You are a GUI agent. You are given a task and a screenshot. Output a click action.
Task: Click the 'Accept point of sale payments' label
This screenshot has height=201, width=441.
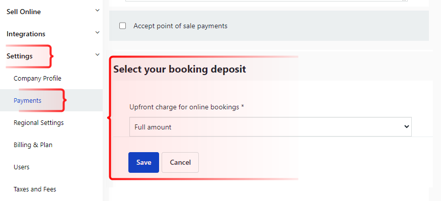click(180, 26)
